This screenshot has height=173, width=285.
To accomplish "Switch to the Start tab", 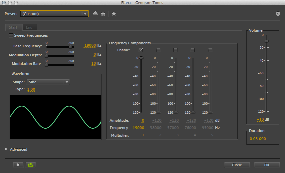I will tap(13, 27).
